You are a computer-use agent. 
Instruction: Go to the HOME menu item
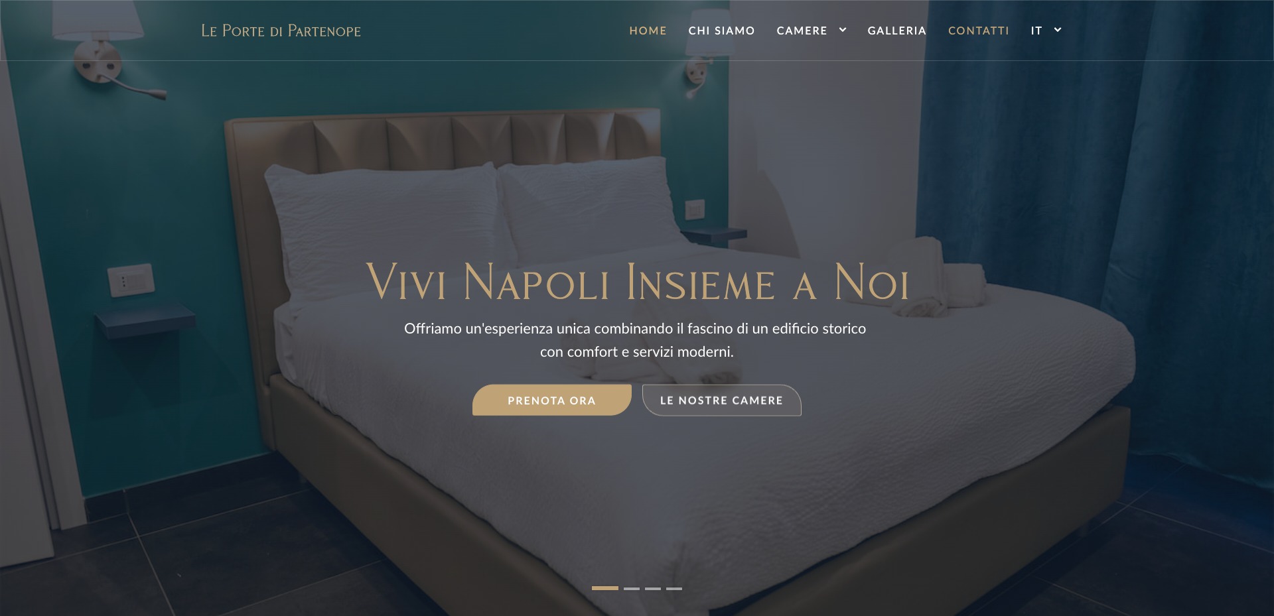[x=648, y=31]
